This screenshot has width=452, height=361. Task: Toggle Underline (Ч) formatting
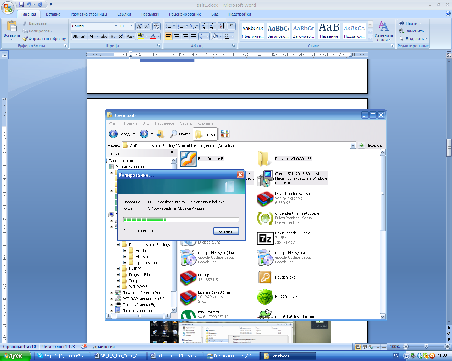[92, 36]
